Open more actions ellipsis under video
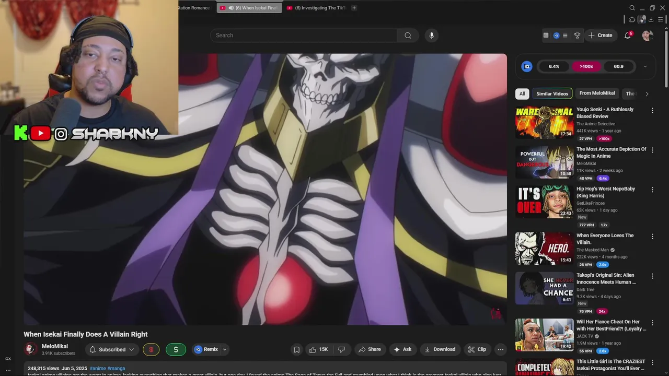The width and height of the screenshot is (669, 376). coord(501,349)
